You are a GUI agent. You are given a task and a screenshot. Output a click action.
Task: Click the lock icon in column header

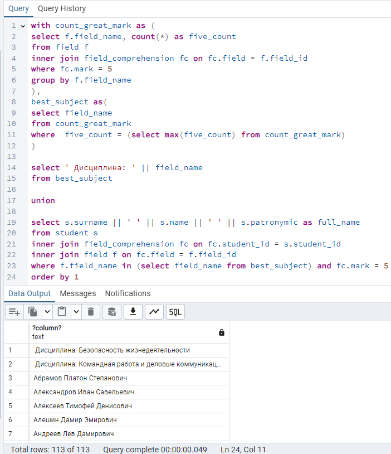(222, 332)
